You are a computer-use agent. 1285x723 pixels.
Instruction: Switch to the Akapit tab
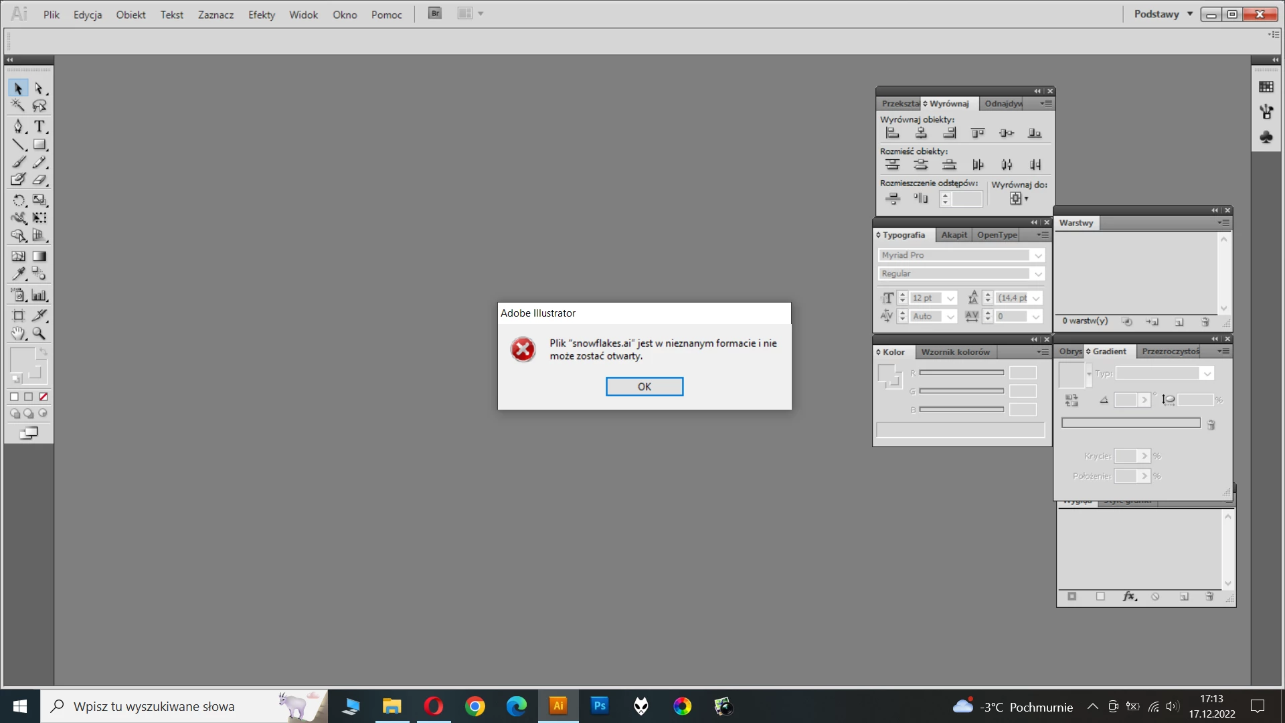pyautogui.click(x=954, y=235)
